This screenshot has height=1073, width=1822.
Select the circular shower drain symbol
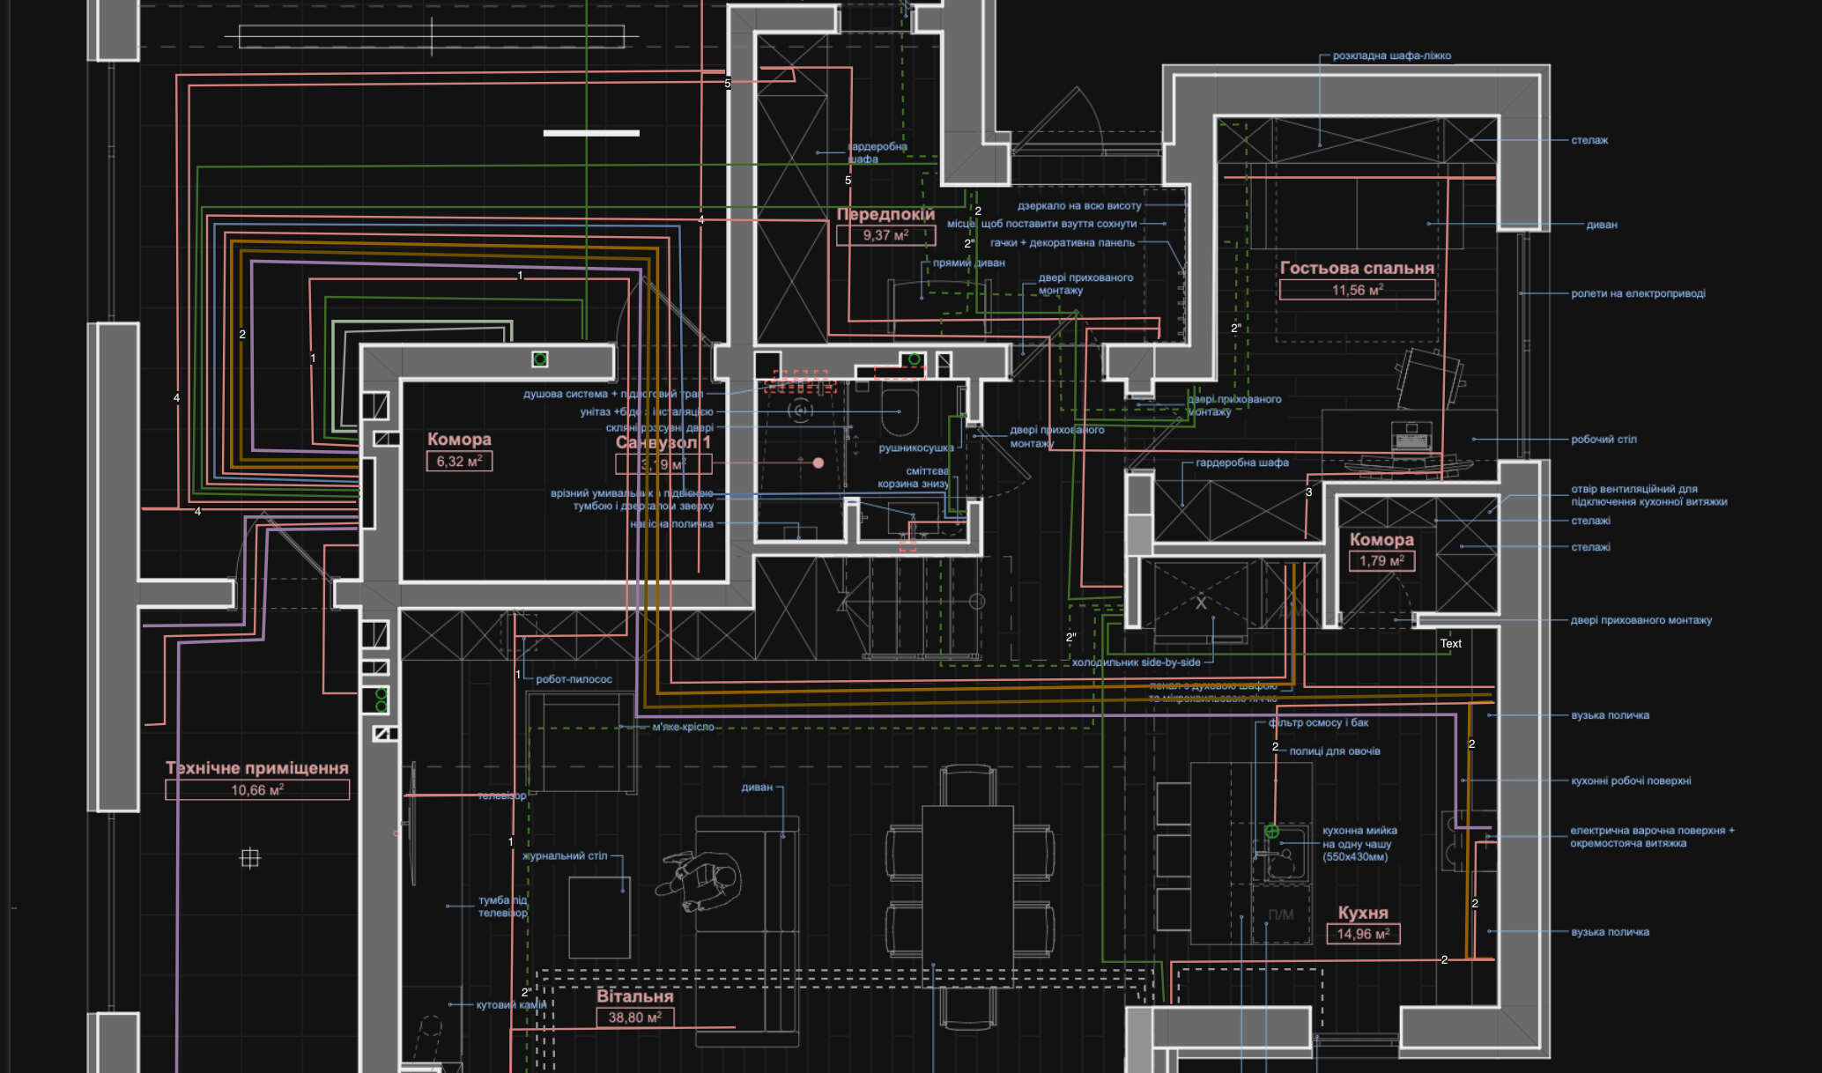(801, 411)
